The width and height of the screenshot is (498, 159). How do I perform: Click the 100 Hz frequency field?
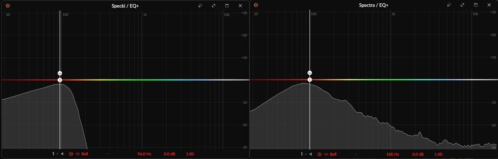(393, 154)
